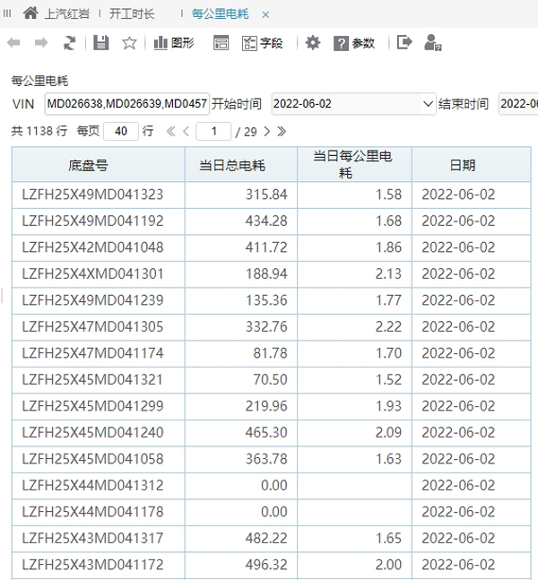Image resolution: width=538 pixels, height=580 pixels.
Task: Go to next page of results
Action: [x=266, y=132]
